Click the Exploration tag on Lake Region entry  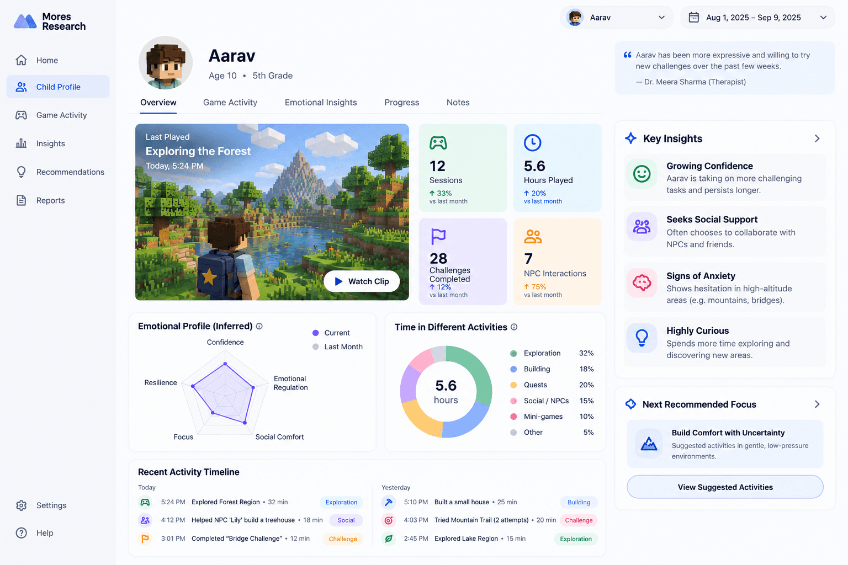click(576, 539)
